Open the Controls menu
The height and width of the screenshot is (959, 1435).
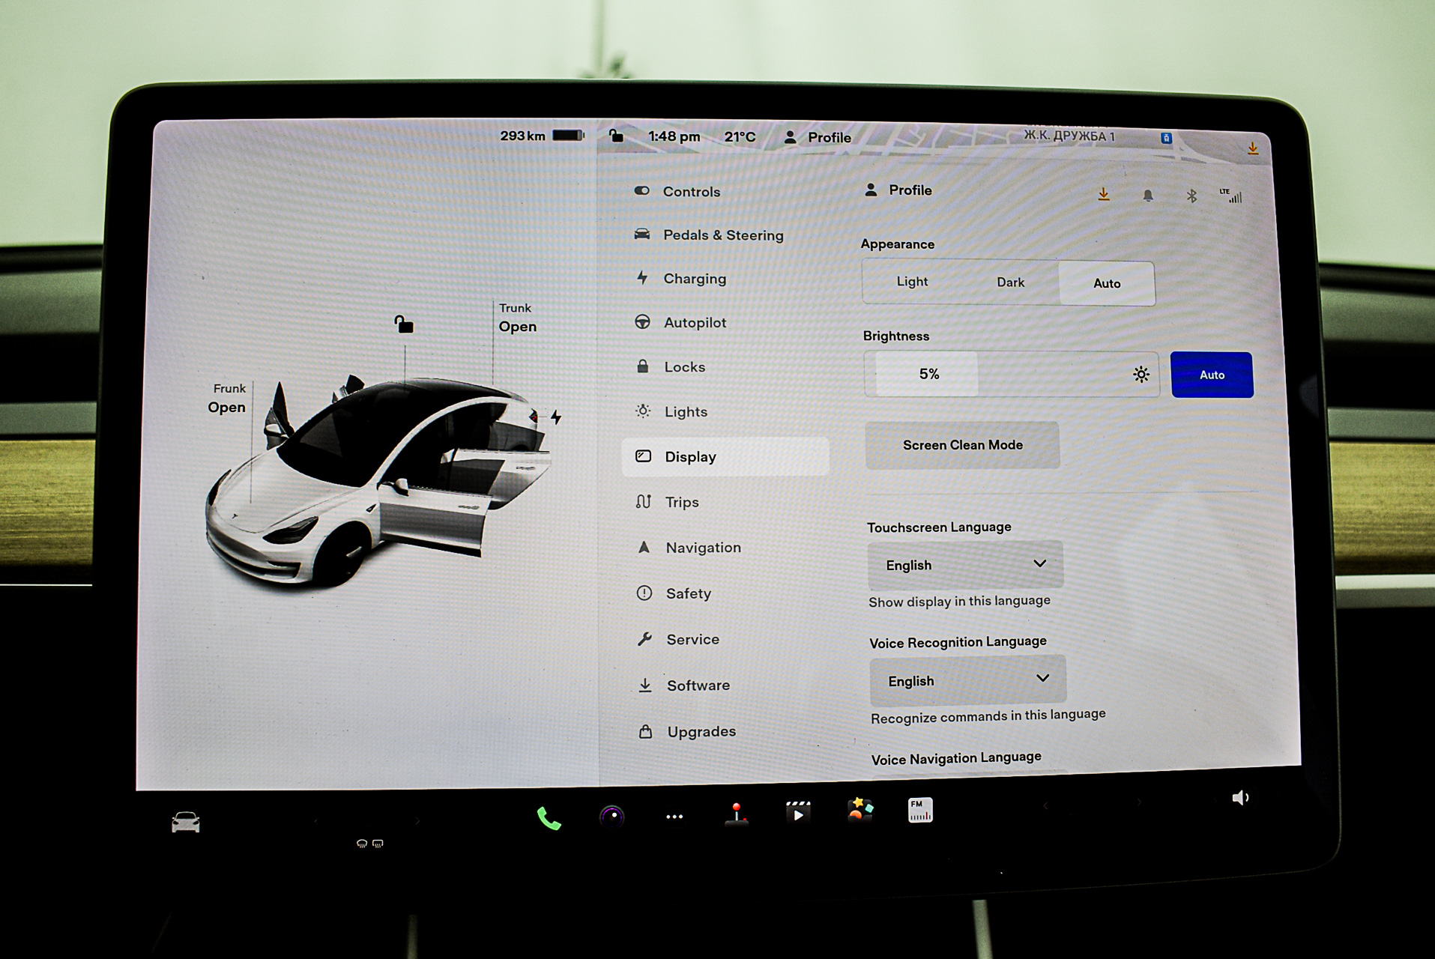click(x=677, y=192)
